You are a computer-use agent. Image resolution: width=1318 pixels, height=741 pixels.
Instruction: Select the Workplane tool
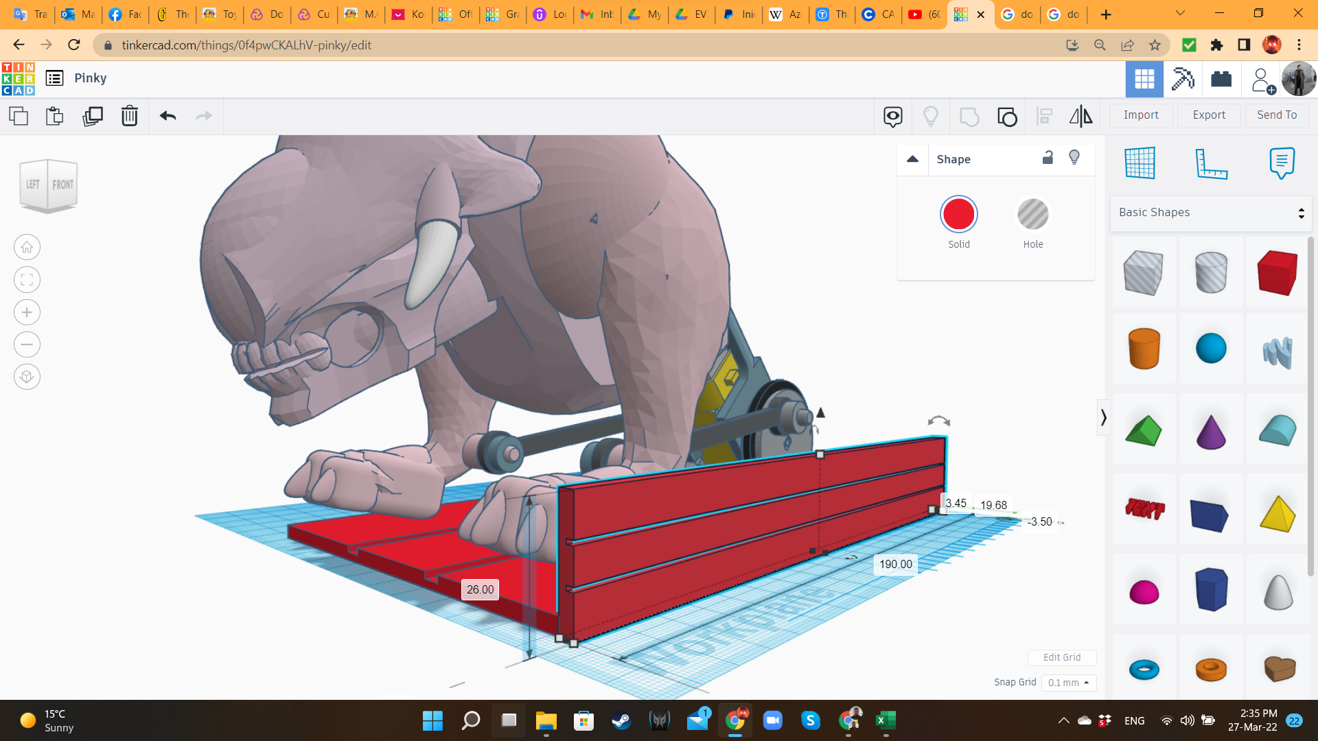tap(1140, 163)
